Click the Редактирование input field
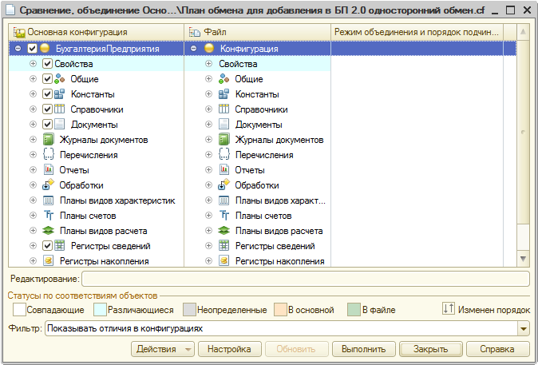Viewport: 538px width, 365px height. pos(306,279)
